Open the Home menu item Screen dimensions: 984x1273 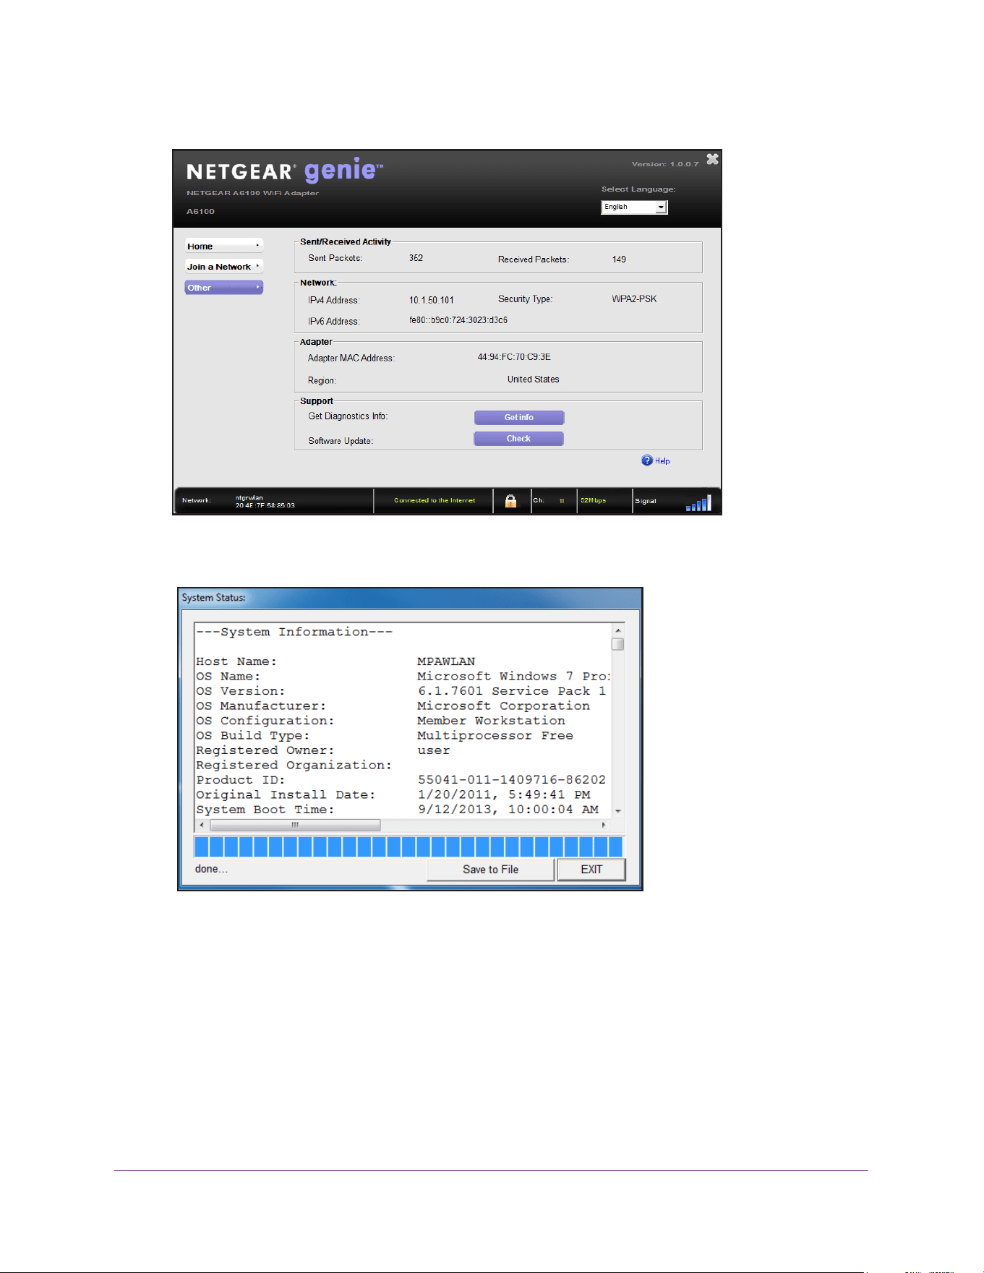point(224,246)
